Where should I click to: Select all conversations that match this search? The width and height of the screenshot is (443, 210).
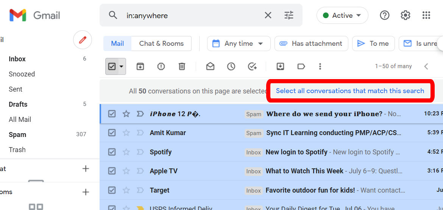pos(350,91)
